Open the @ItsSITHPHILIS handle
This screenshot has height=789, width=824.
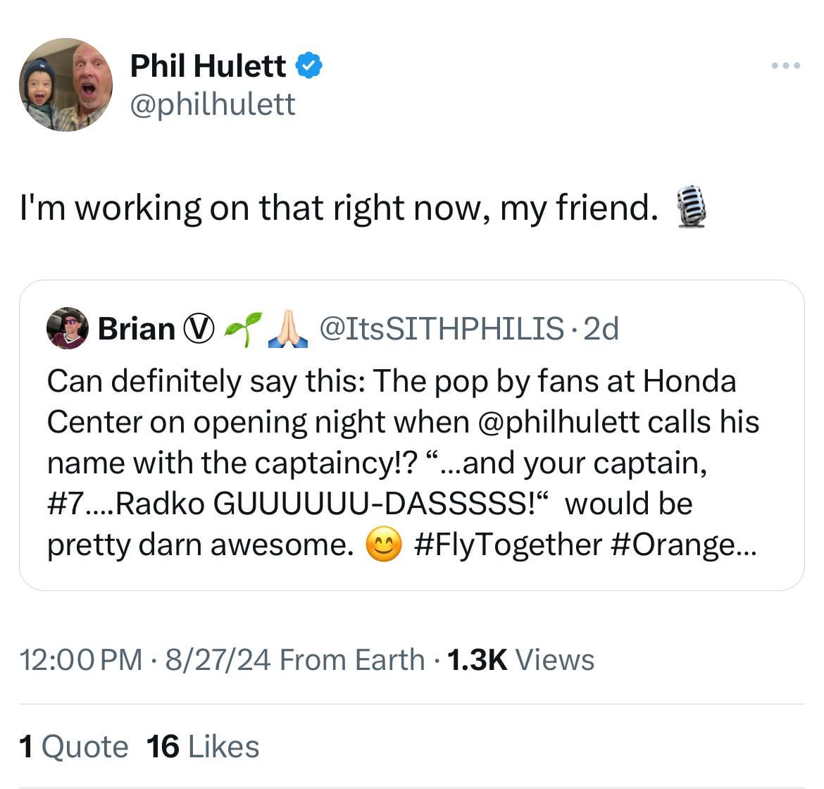[x=442, y=328]
